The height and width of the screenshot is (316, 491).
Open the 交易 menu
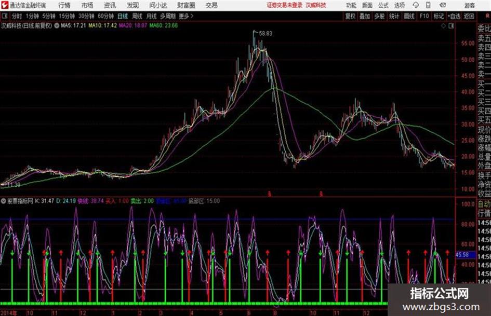click(x=211, y=5)
